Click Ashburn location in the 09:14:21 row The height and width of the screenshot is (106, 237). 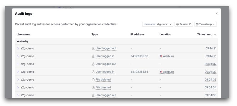tap(168, 56)
